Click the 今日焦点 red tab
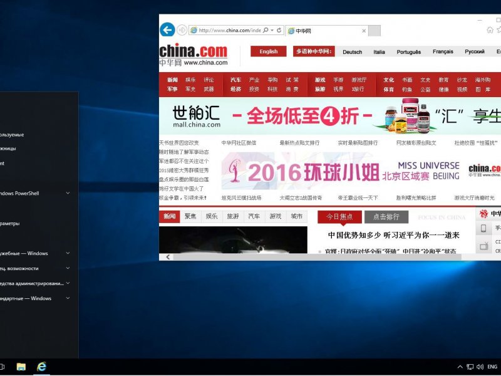Screen dimensions: 501x376 [x=339, y=217]
